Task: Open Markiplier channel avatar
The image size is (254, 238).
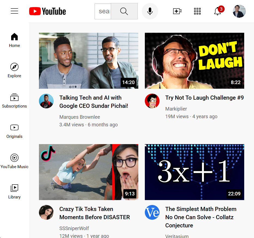Action: coord(152,101)
